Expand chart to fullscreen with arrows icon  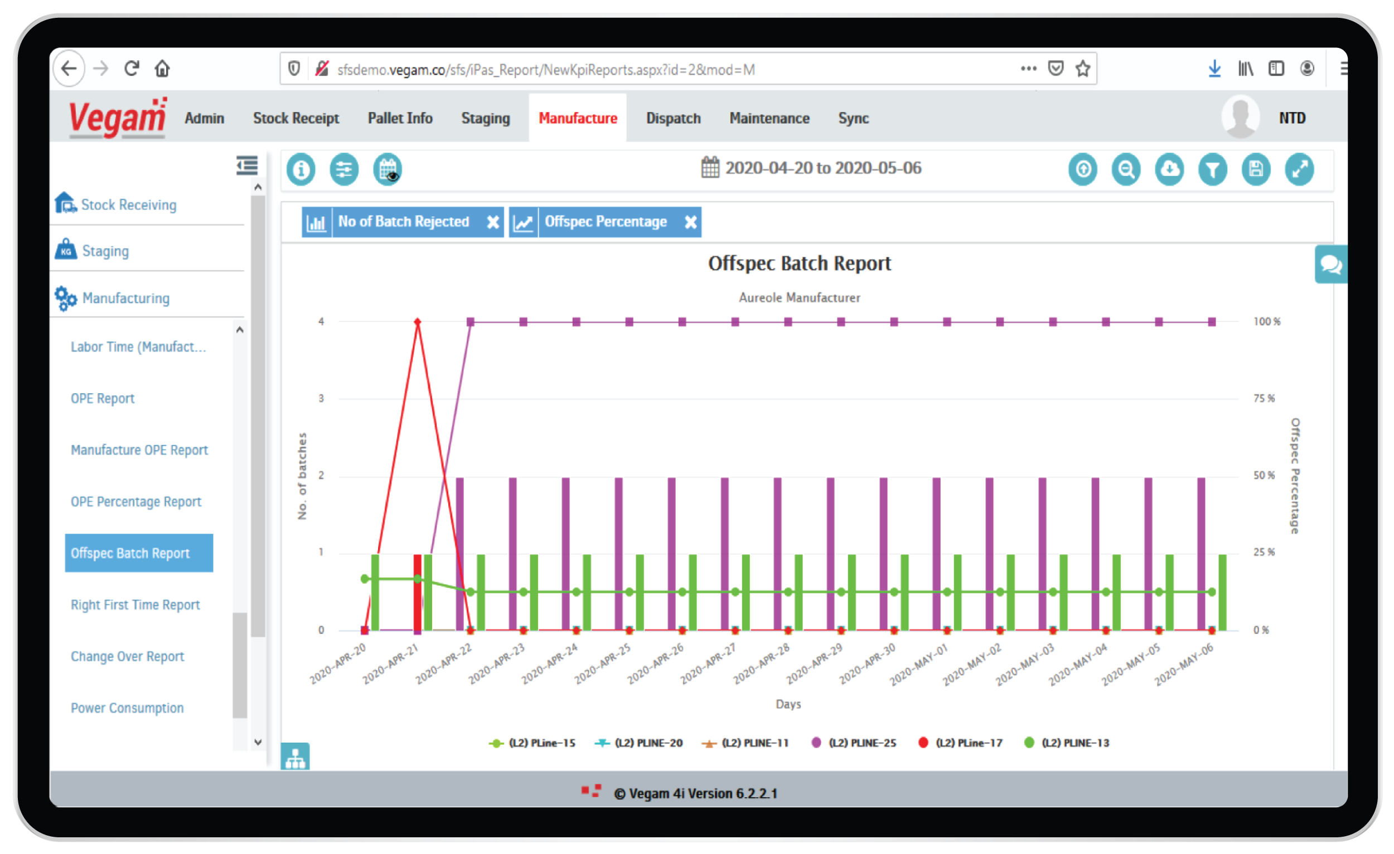coord(1300,169)
